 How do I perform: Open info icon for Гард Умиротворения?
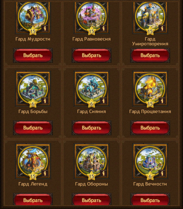(x=162, y=28)
